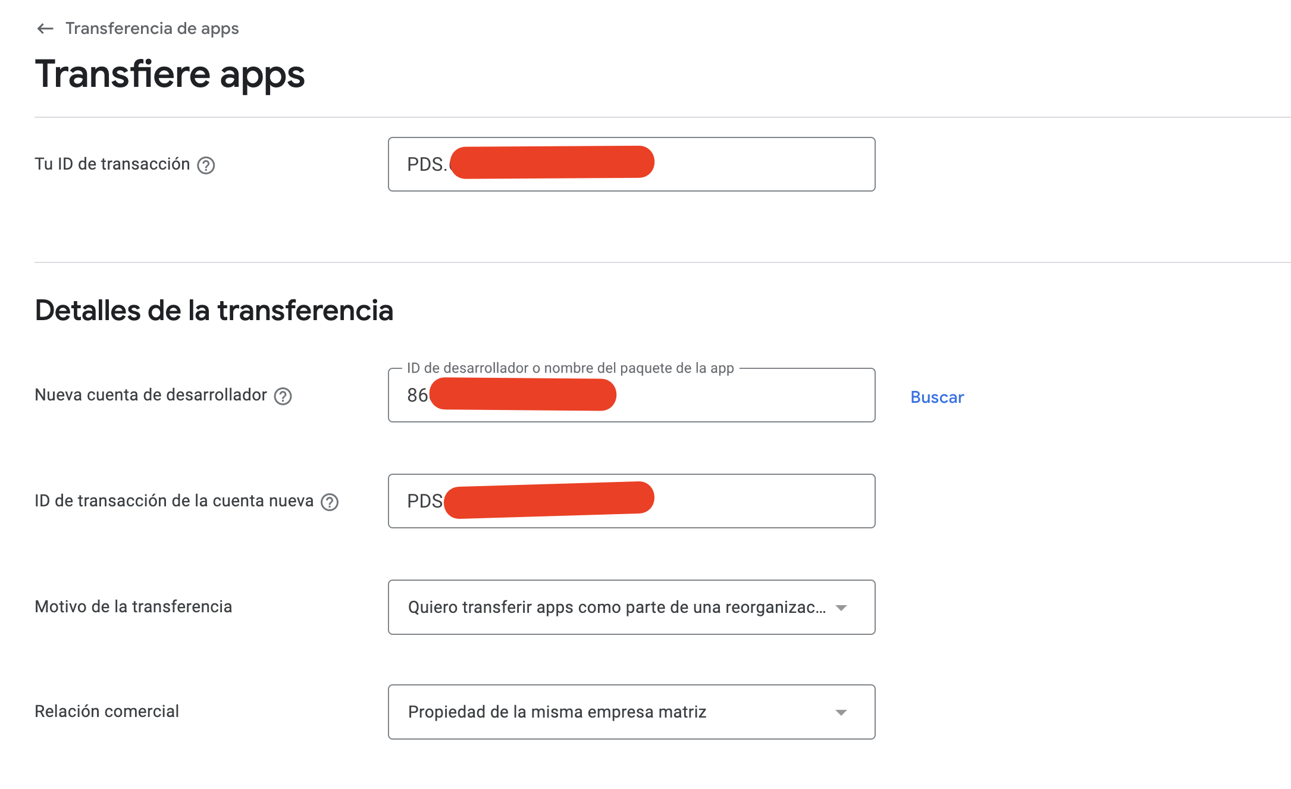The image size is (1291, 789).
Task: Open the 'Quiero transferir apps' reason combo box
Action: [x=631, y=607]
